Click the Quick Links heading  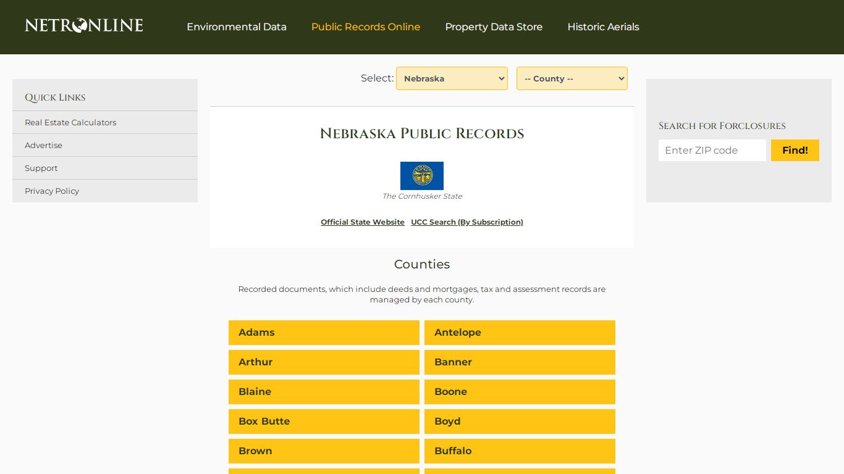(55, 98)
